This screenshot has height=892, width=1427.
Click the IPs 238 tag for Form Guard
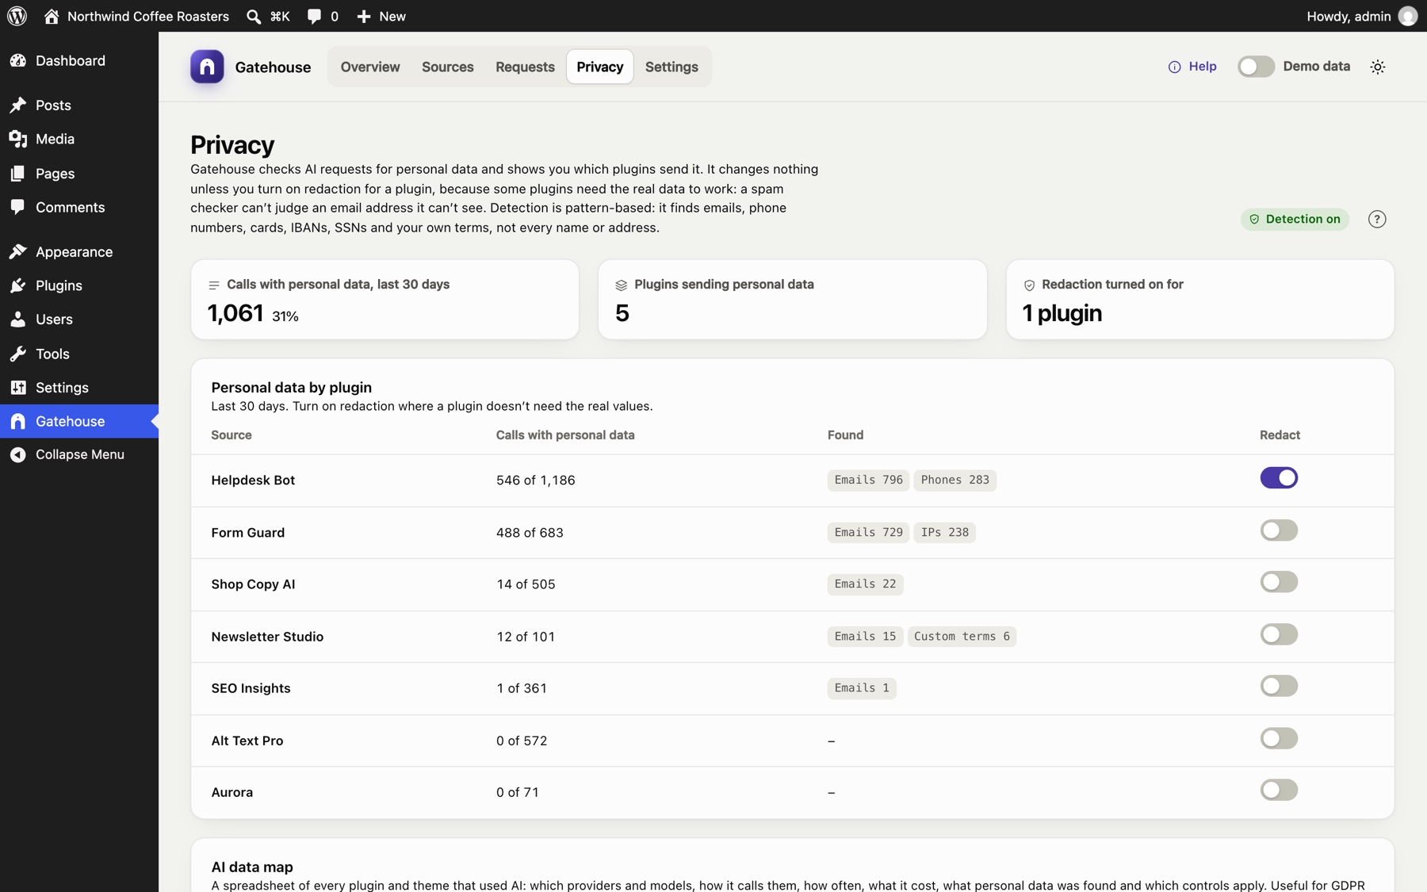(944, 532)
